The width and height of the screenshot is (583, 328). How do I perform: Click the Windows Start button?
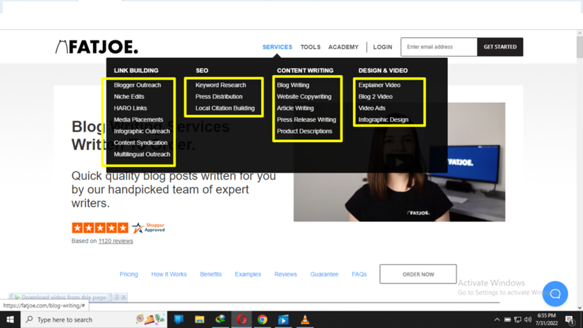10,320
